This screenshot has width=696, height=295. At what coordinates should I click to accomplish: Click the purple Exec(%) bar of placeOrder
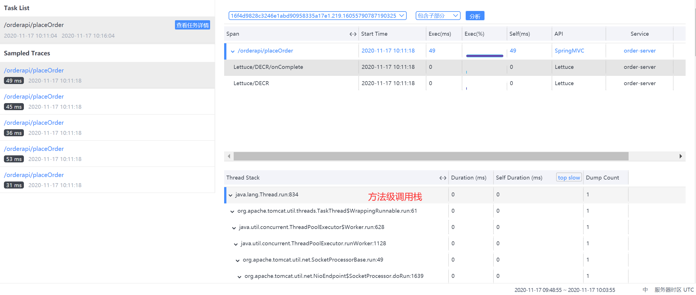point(485,56)
